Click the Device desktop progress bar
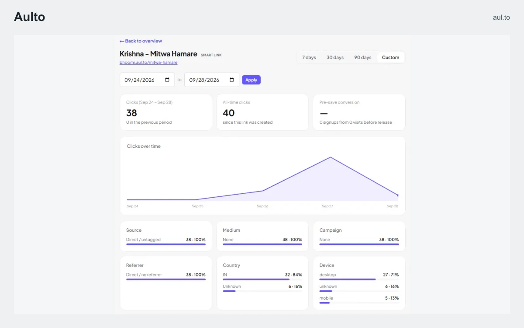 coord(359,279)
